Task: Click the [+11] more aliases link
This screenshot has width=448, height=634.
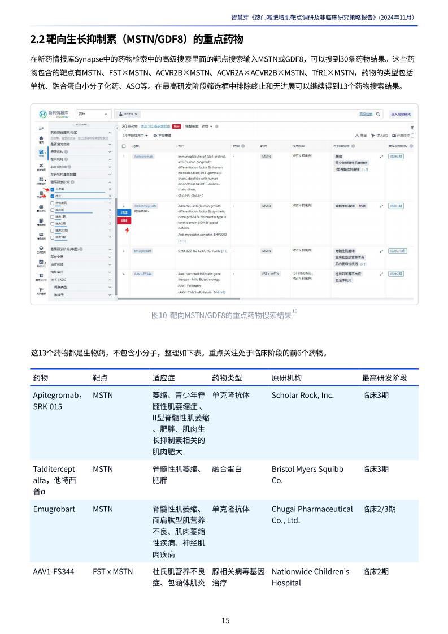Action: pyautogui.click(x=182, y=241)
